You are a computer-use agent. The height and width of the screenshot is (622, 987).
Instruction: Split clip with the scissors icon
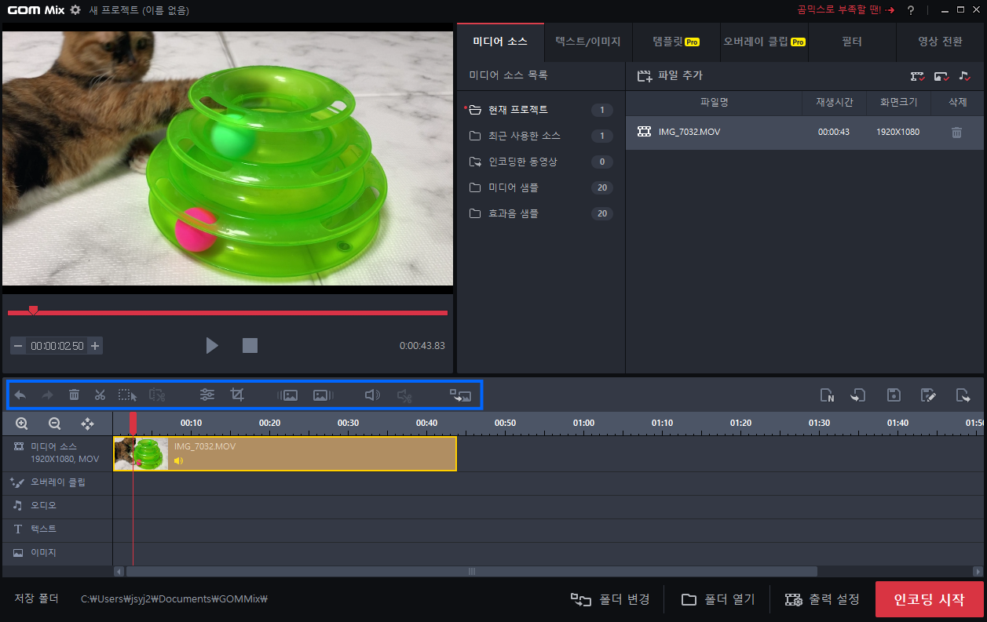[100, 395]
